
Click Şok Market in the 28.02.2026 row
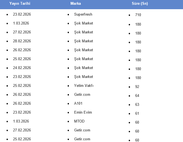pos(84,41)
